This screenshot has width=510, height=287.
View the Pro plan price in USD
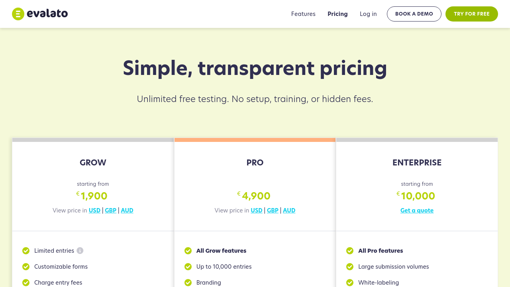coord(257,210)
